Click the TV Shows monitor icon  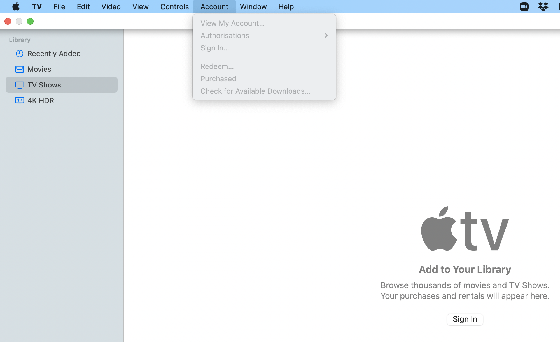(19, 85)
